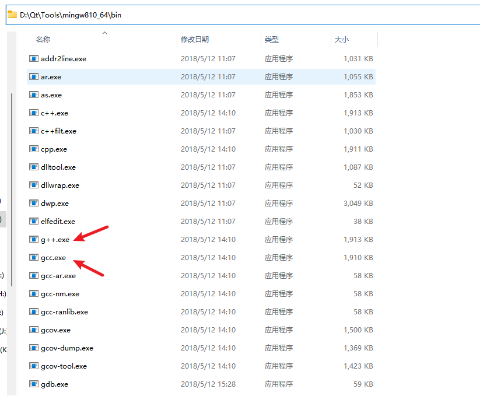
Task: Click the dlltool.exe executable icon
Action: click(33, 167)
